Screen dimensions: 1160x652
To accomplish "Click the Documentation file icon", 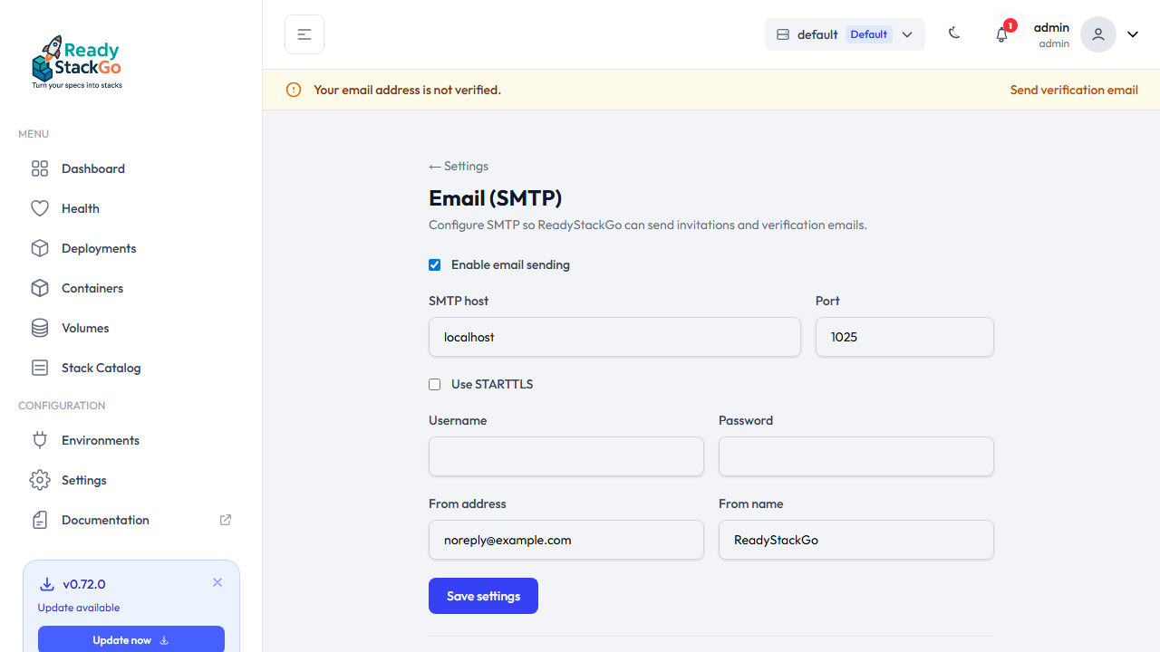I will point(40,520).
